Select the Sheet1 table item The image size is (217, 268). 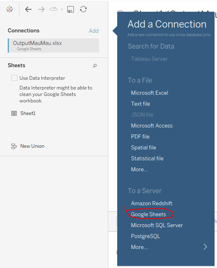coord(28,113)
